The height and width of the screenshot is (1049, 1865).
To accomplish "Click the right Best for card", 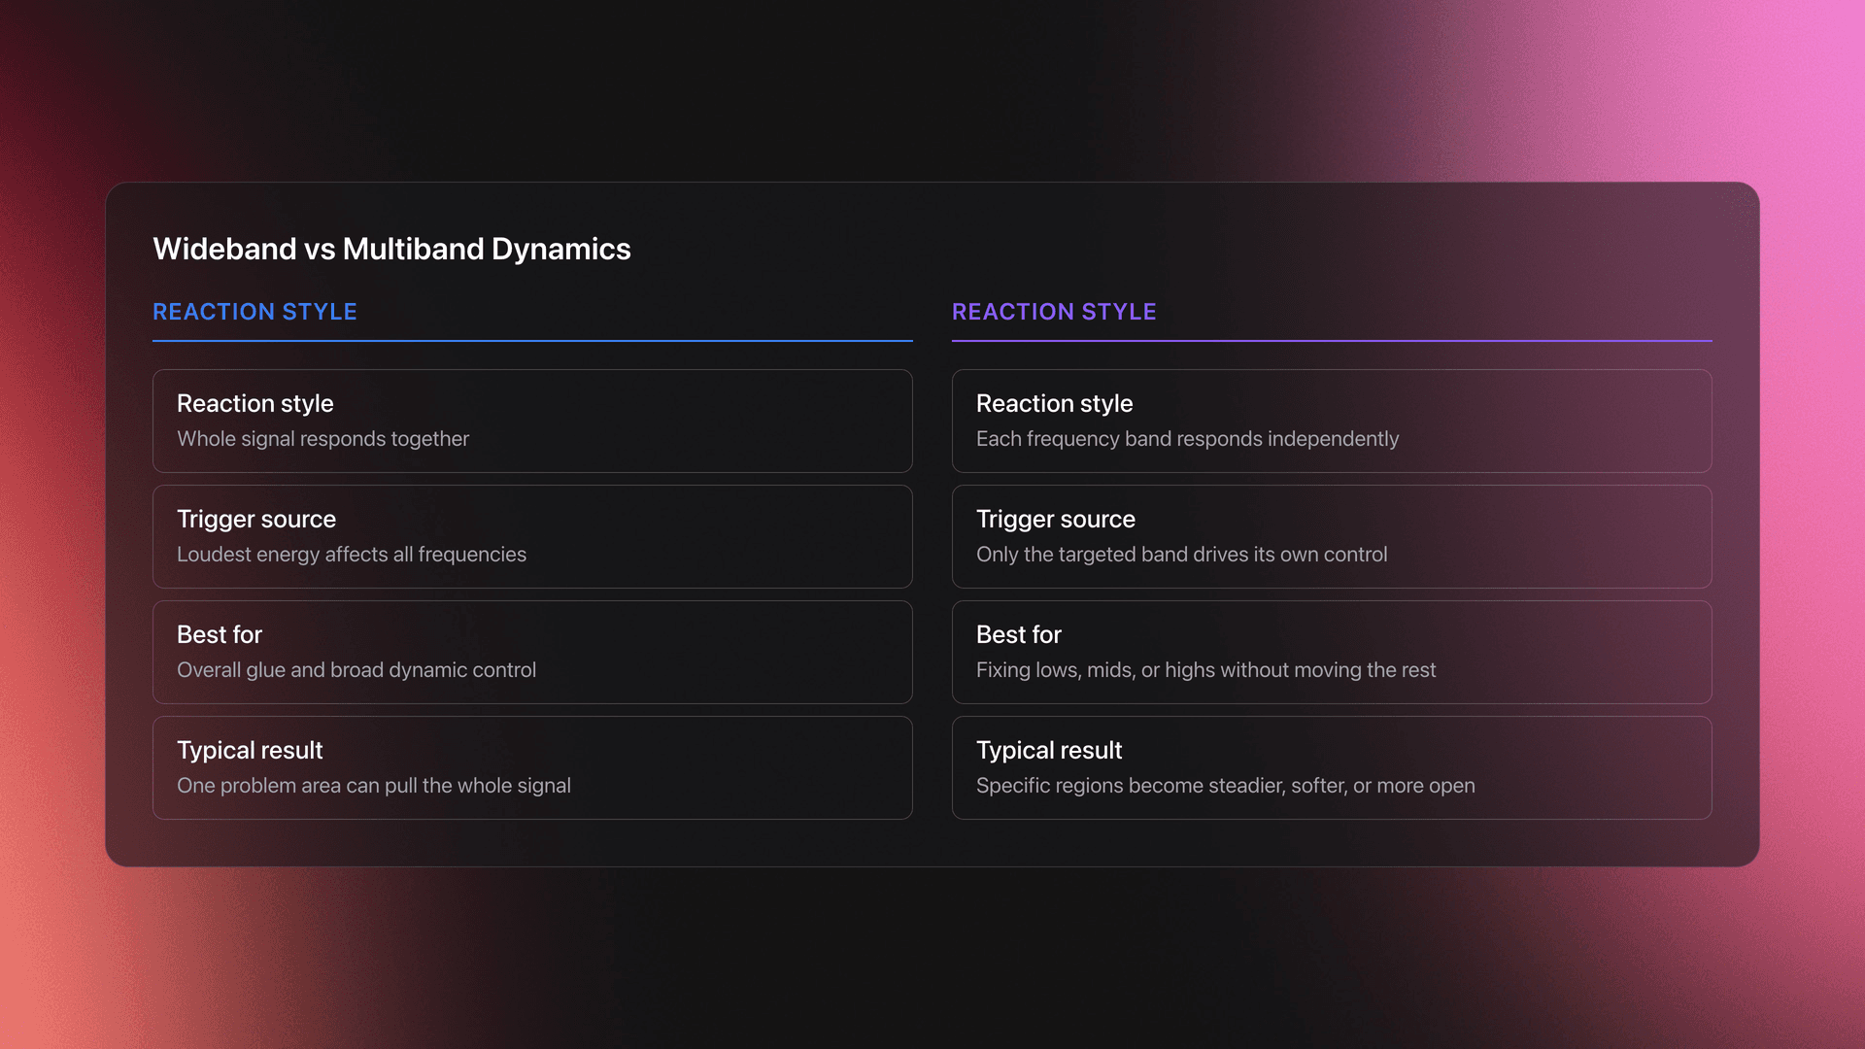I will [1332, 652].
